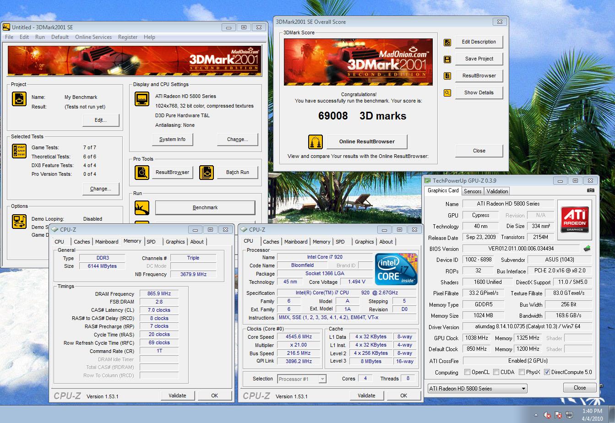The width and height of the screenshot is (615, 423).
Task: Open the File menu in 3DMark2001
Action: (x=9, y=37)
